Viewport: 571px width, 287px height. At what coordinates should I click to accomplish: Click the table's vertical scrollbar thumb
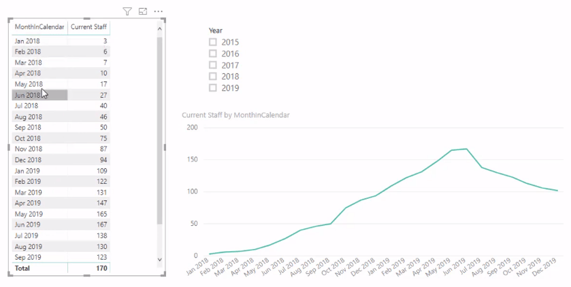pos(159,131)
